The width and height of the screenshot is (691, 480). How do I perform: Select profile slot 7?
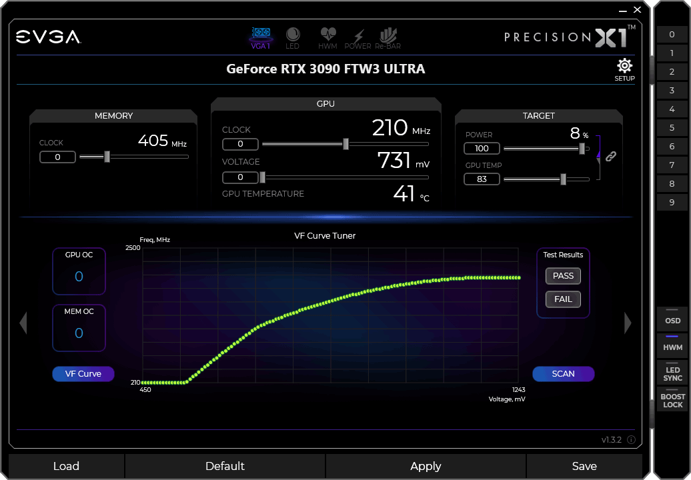pyautogui.click(x=672, y=165)
